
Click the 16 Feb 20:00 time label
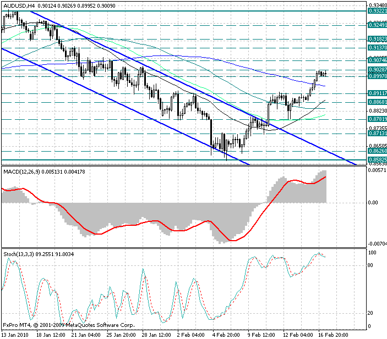pos(333,335)
